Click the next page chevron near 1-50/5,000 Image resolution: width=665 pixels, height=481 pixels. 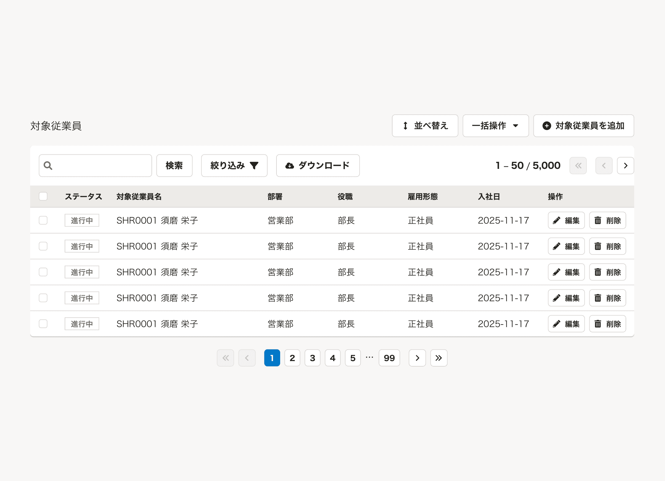point(625,165)
